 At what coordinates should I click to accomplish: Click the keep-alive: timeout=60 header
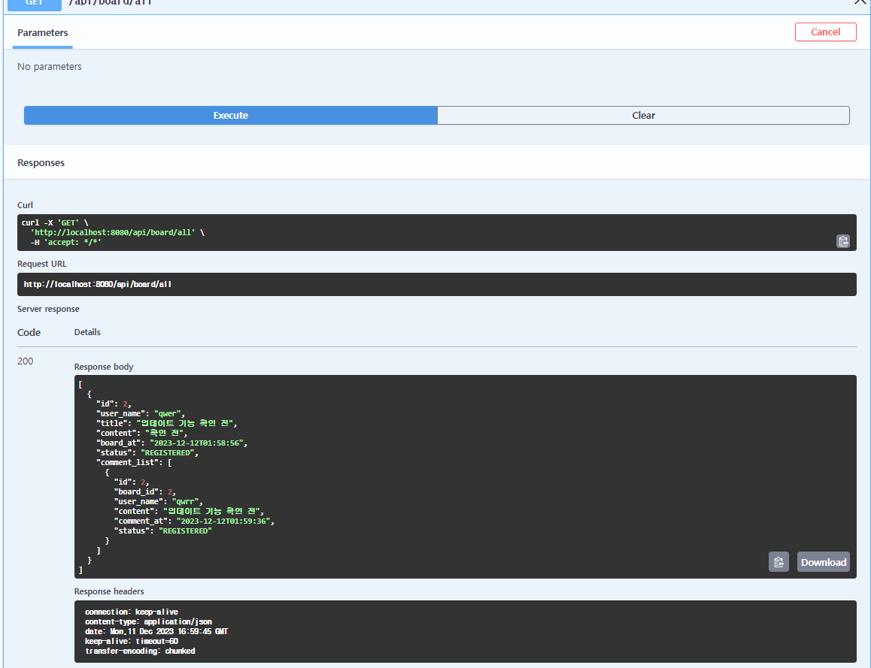(132, 642)
